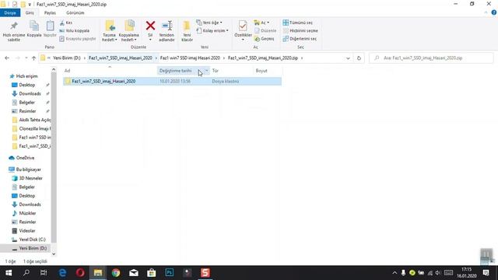This screenshot has width=498, height=280.
Task: Click Faz1 win7 SSD imaj Hasari 2020 breadcrumb
Action: (190, 58)
